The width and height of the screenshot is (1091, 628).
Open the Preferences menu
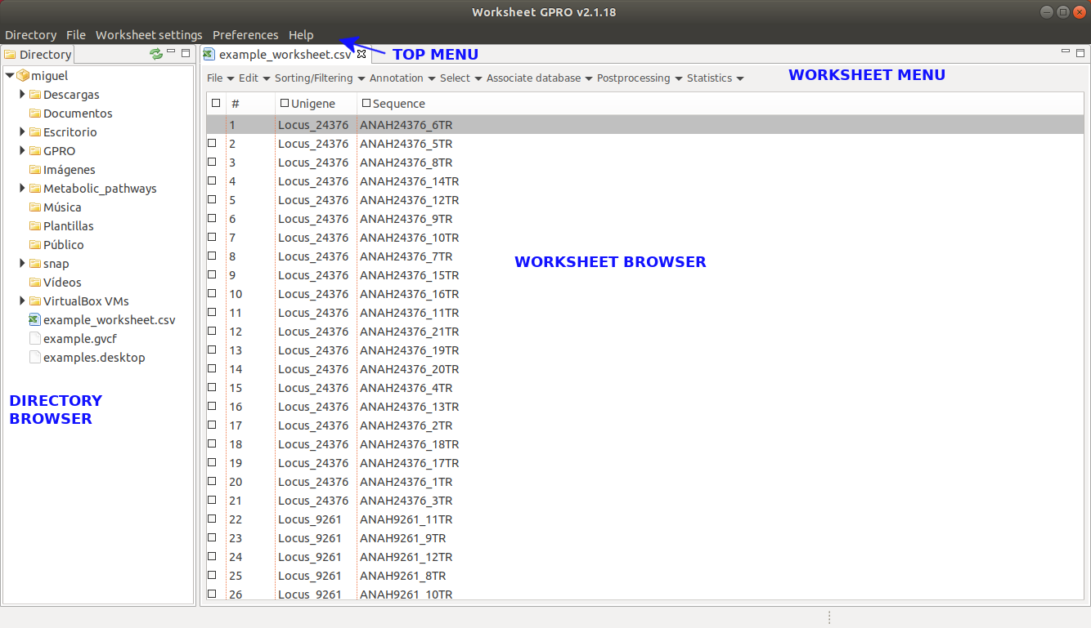[x=245, y=35]
